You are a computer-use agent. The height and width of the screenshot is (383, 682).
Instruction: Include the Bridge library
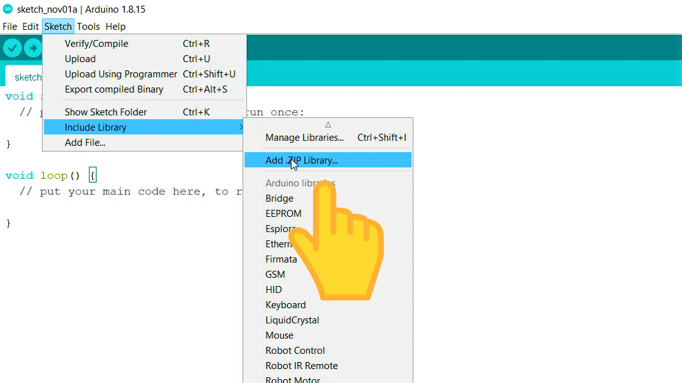[x=279, y=198]
